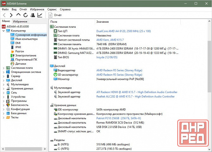Select the Конфигурация tree icon

tap(8, 109)
